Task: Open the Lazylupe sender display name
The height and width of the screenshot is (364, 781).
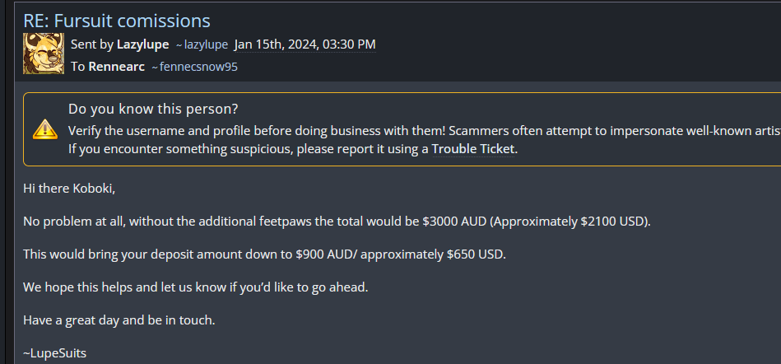Action: (x=142, y=44)
